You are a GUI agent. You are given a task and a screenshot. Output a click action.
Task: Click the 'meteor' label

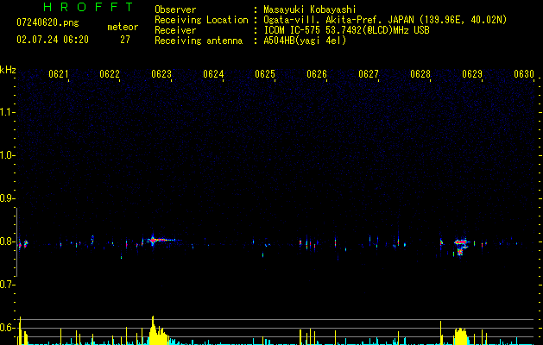point(123,27)
